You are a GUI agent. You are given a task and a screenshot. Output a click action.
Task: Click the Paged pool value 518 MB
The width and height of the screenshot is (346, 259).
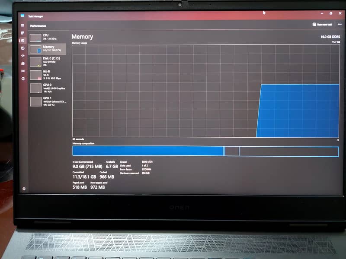tap(80, 187)
